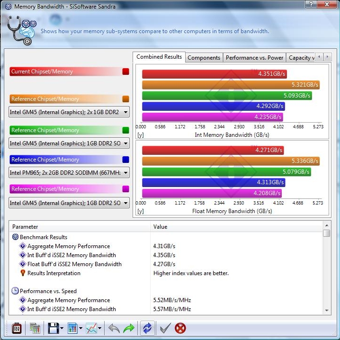Click the grey back arrow icon
The height and width of the screenshot is (340, 340).
pos(114,328)
